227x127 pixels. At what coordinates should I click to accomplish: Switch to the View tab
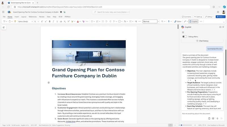(49, 17)
